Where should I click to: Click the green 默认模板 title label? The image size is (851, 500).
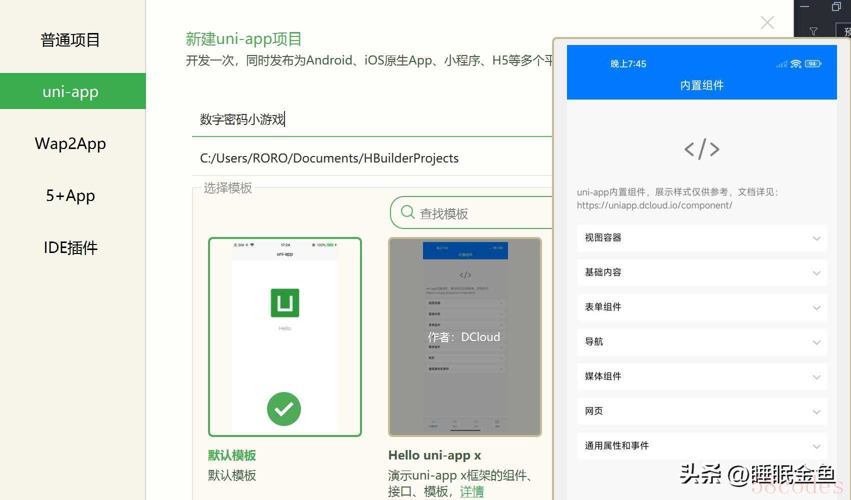click(x=232, y=455)
